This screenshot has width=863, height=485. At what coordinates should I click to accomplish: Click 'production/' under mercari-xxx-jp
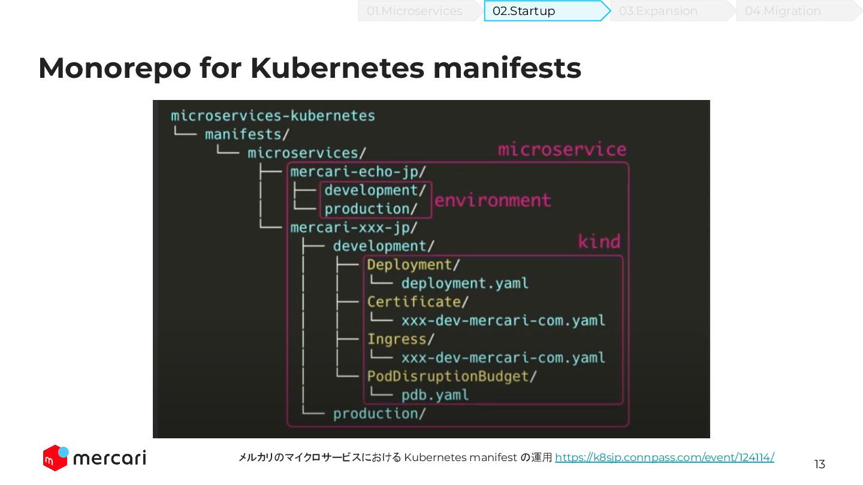379,414
